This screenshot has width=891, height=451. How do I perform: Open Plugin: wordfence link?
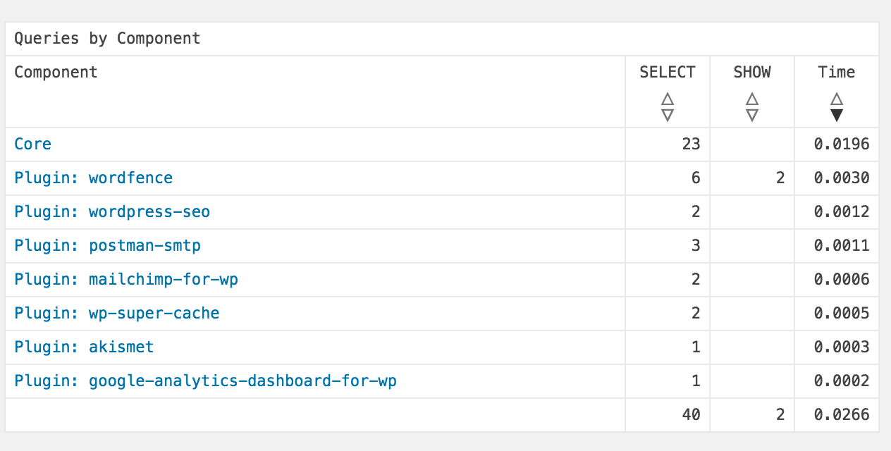(x=94, y=178)
